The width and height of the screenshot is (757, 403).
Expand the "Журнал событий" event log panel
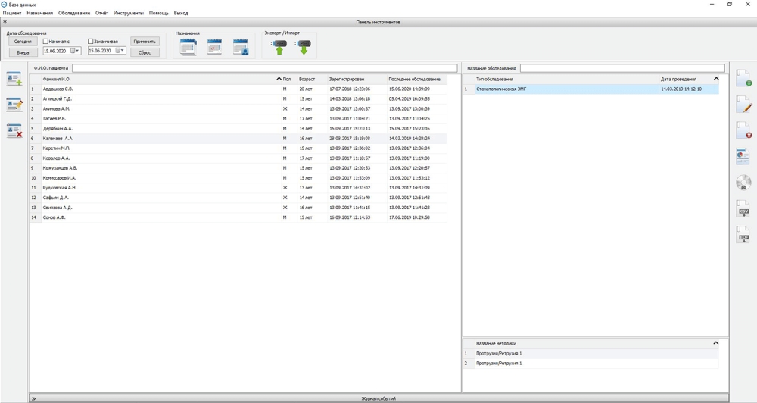(x=33, y=398)
